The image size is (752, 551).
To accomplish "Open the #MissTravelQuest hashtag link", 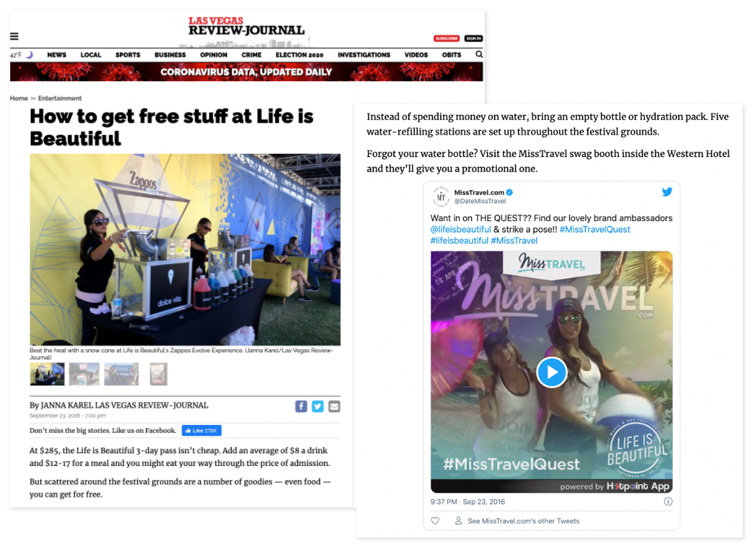I will coord(595,229).
